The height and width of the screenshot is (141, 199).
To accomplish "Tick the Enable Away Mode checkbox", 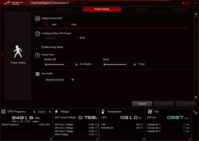I will click(x=37, y=47).
